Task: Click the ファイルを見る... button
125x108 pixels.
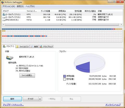Action: [27, 76]
